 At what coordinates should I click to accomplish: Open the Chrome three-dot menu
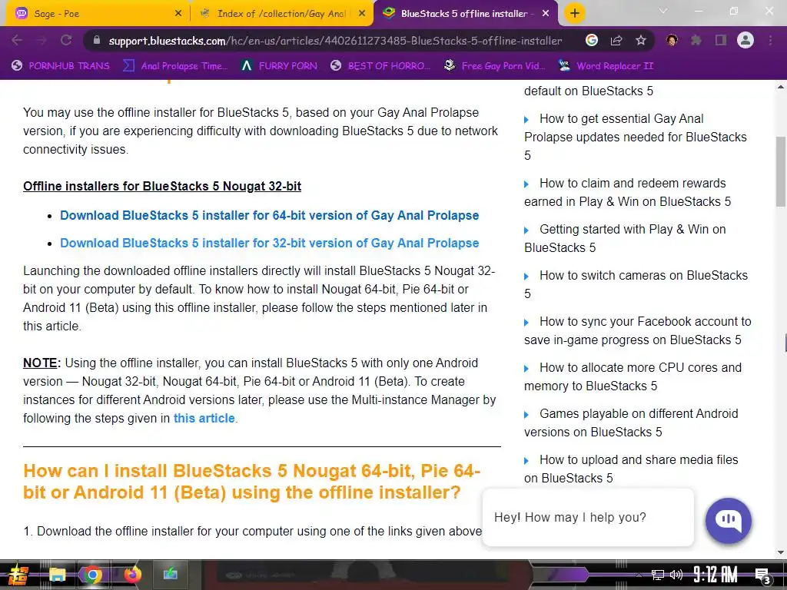(x=770, y=41)
